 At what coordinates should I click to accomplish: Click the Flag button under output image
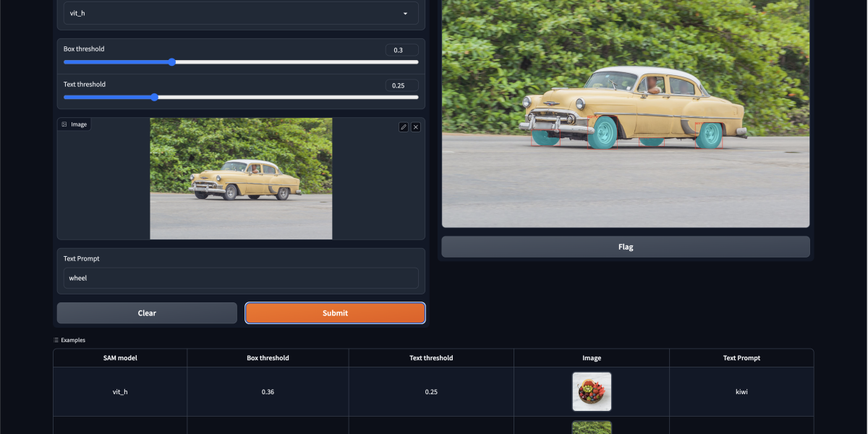tap(625, 247)
